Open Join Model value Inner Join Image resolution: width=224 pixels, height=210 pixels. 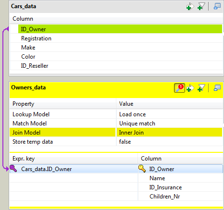(x=170, y=133)
